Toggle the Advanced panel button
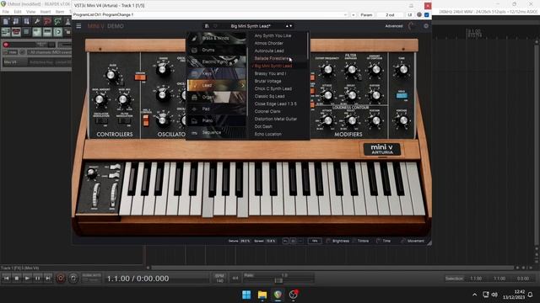This screenshot has height=303, width=540. click(394, 26)
